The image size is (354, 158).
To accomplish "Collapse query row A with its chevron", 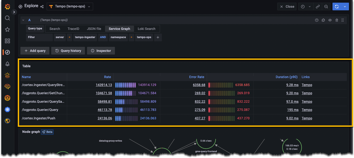I will pos(23,20).
